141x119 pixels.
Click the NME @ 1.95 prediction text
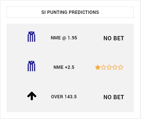(64, 38)
